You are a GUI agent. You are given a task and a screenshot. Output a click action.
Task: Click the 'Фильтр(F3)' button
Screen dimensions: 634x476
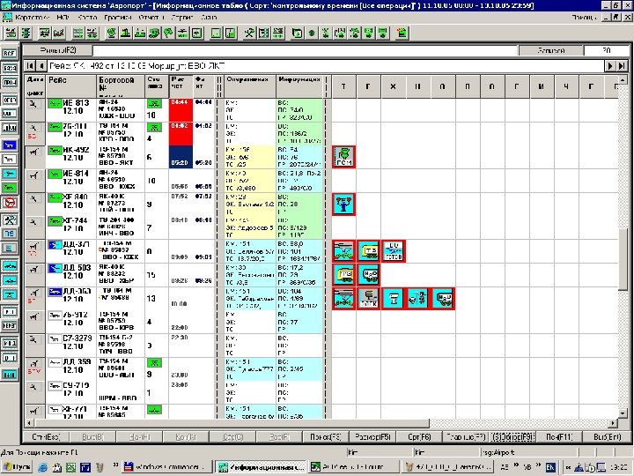tap(58, 50)
